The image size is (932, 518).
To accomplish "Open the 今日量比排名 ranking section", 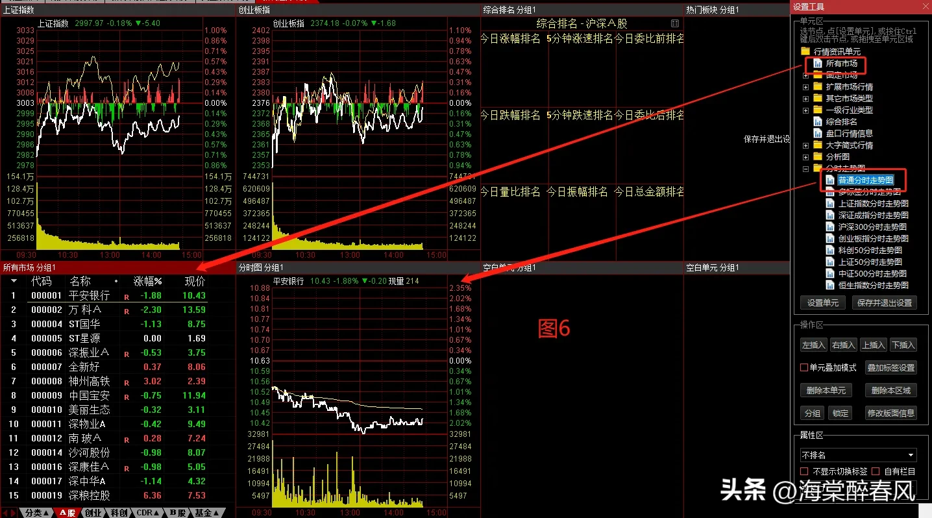I will [x=511, y=192].
